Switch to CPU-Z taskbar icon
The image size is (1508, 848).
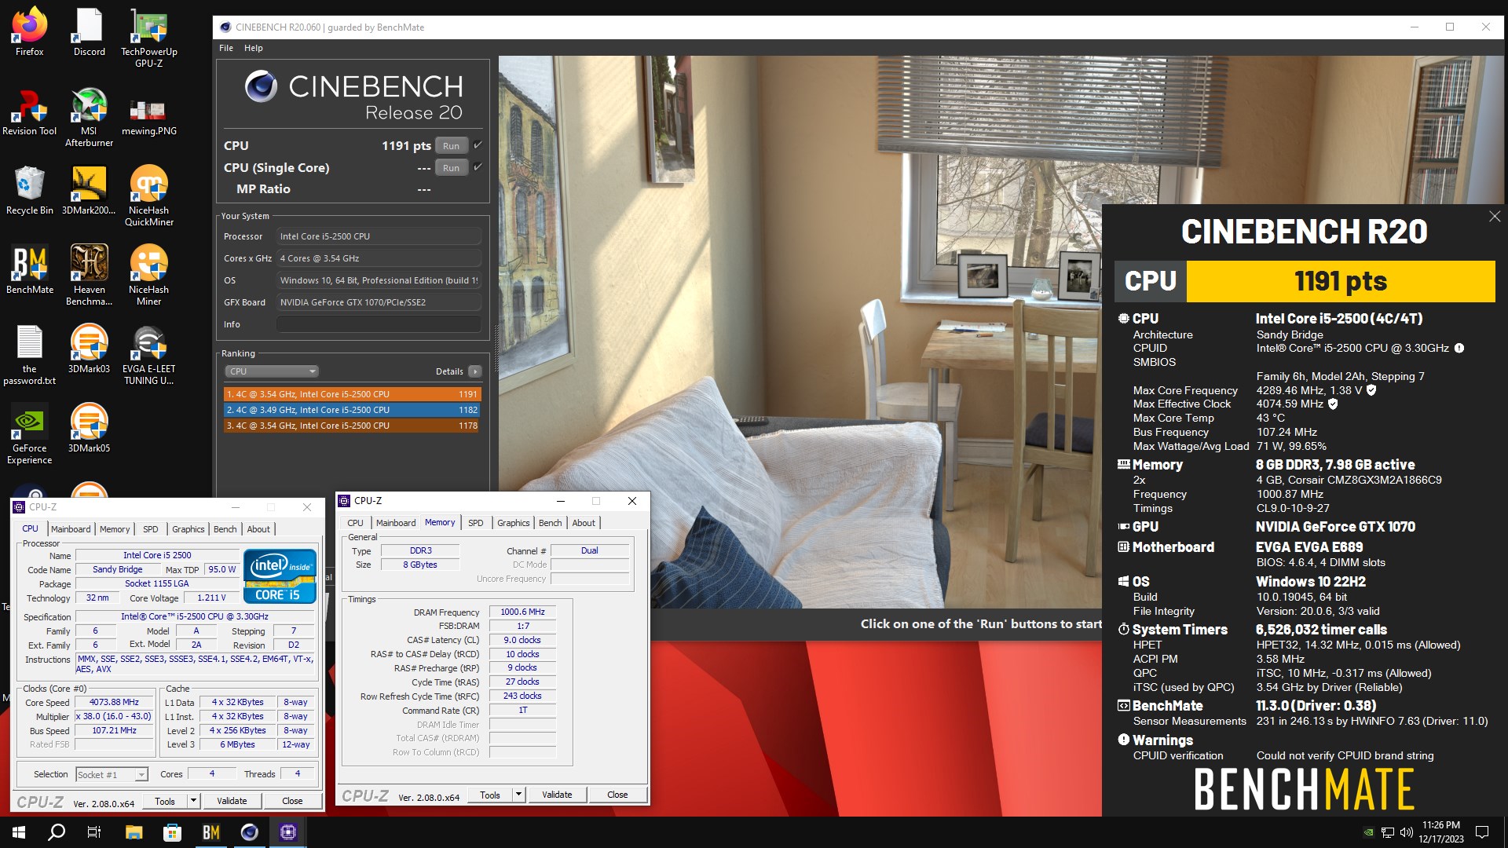287,832
